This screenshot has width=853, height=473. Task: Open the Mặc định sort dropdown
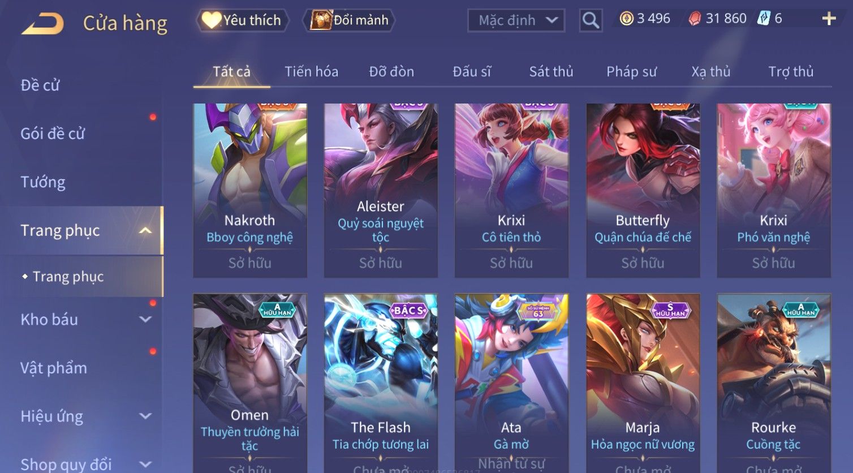516,20
